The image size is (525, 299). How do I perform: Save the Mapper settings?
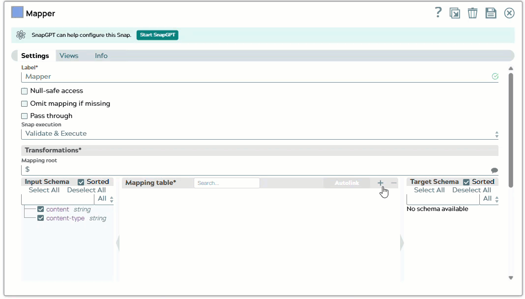pyautogui.click(x=491, y=13)
